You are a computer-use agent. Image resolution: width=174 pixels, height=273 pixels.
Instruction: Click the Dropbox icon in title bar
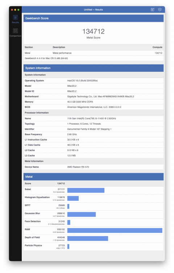159,9
